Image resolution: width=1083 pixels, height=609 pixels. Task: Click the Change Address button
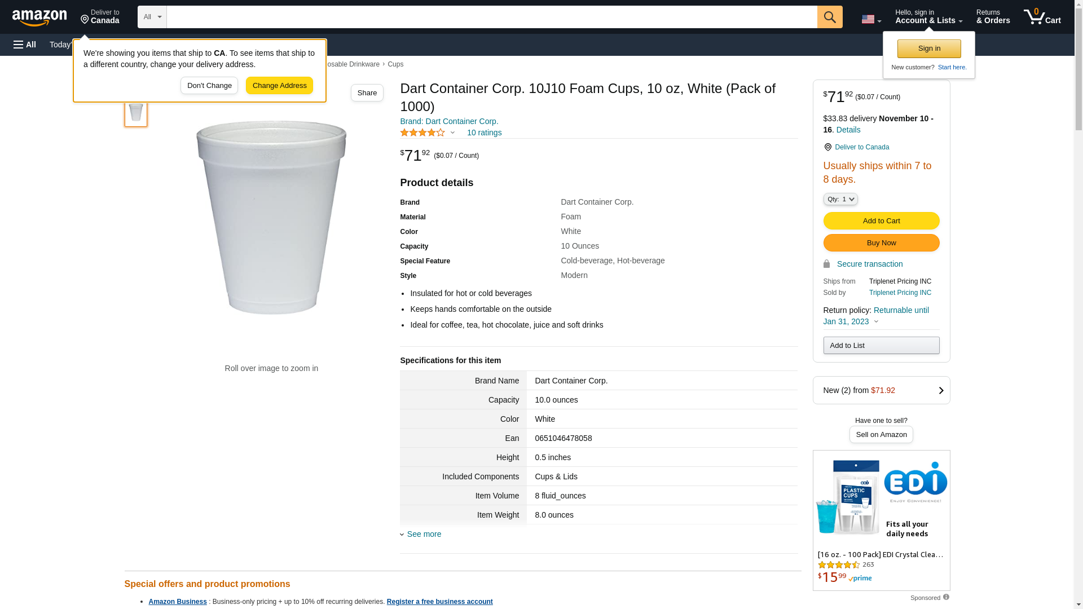279,86
